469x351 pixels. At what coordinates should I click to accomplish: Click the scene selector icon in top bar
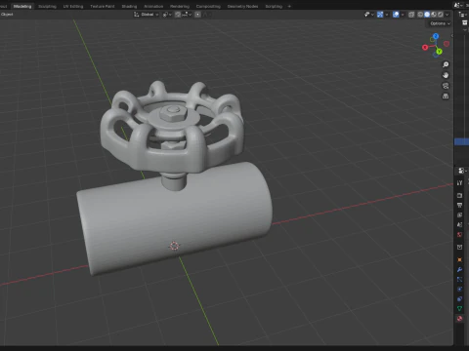click(457, 6)
